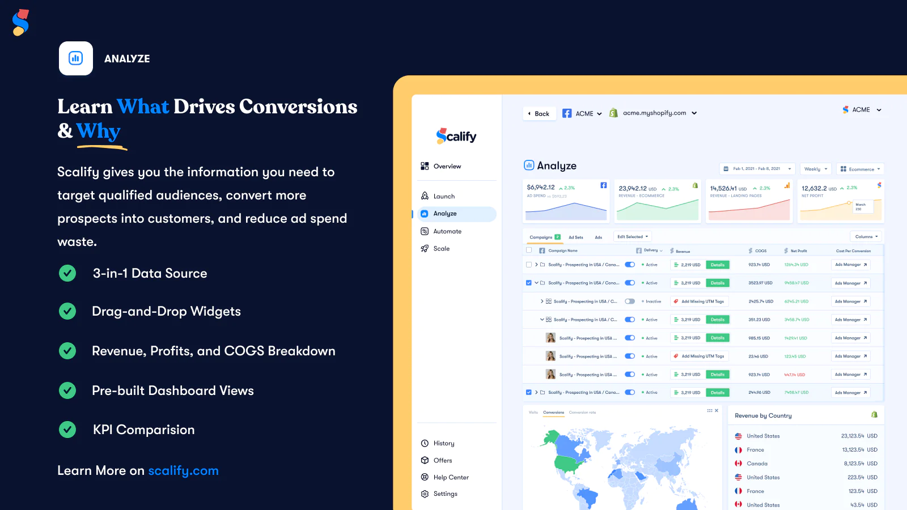Screen dimensions: 907x510
Task: Turn on the Inactive ad set toggle
Action: point(630,301)
